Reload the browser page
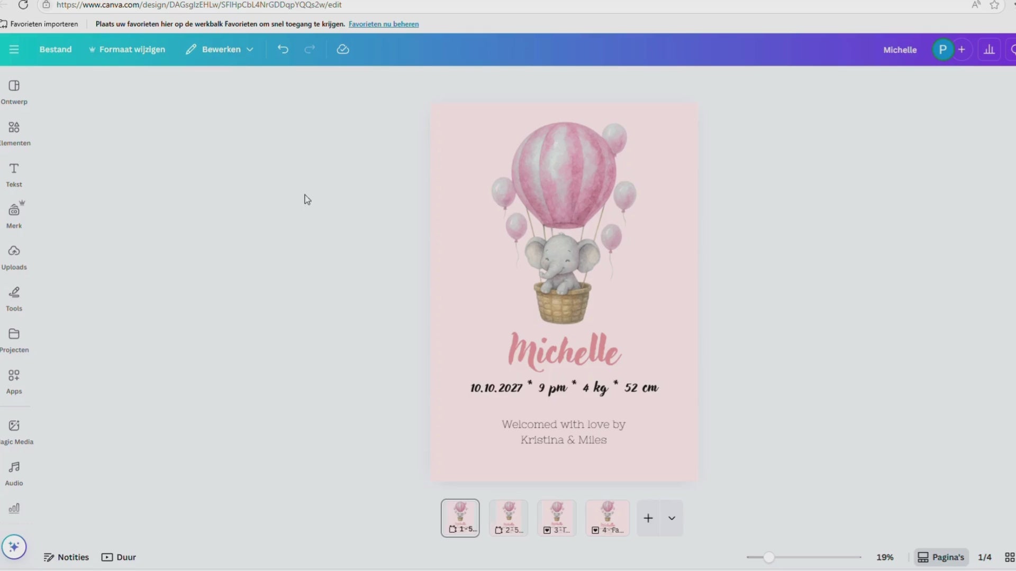Image resolution: width=1016 pixels, height=571 pixels. coord(23,5)
